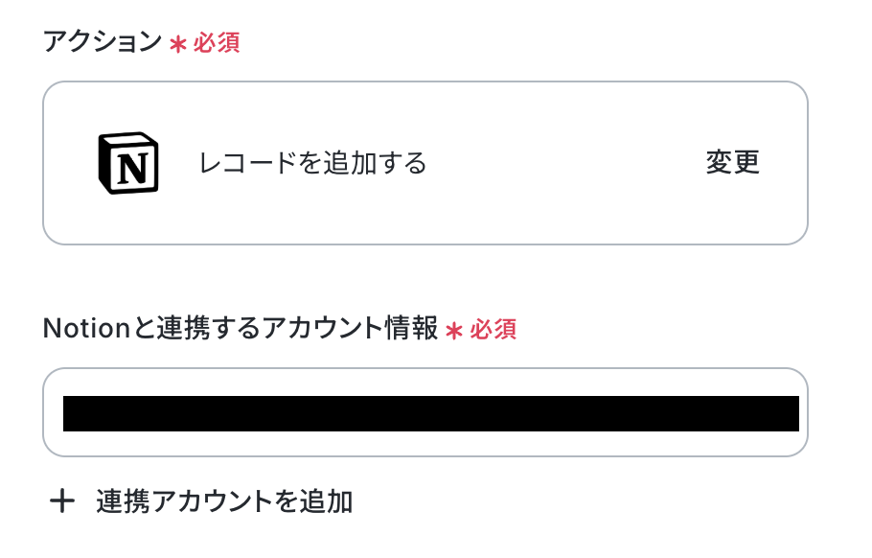Click the Notionと連携するアカウント情報 label
872x558 pixels.
coord(241,328)
